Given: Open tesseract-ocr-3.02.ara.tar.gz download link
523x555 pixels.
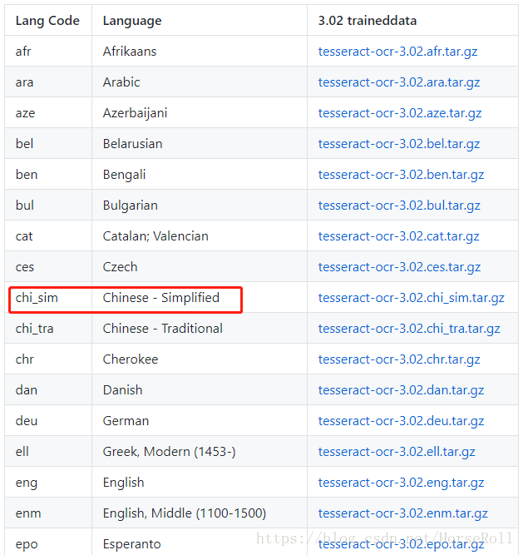Looking at the screenshot, I should pos(399,82).
